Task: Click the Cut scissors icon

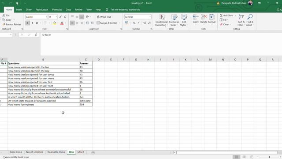Action: click(4, 15)
